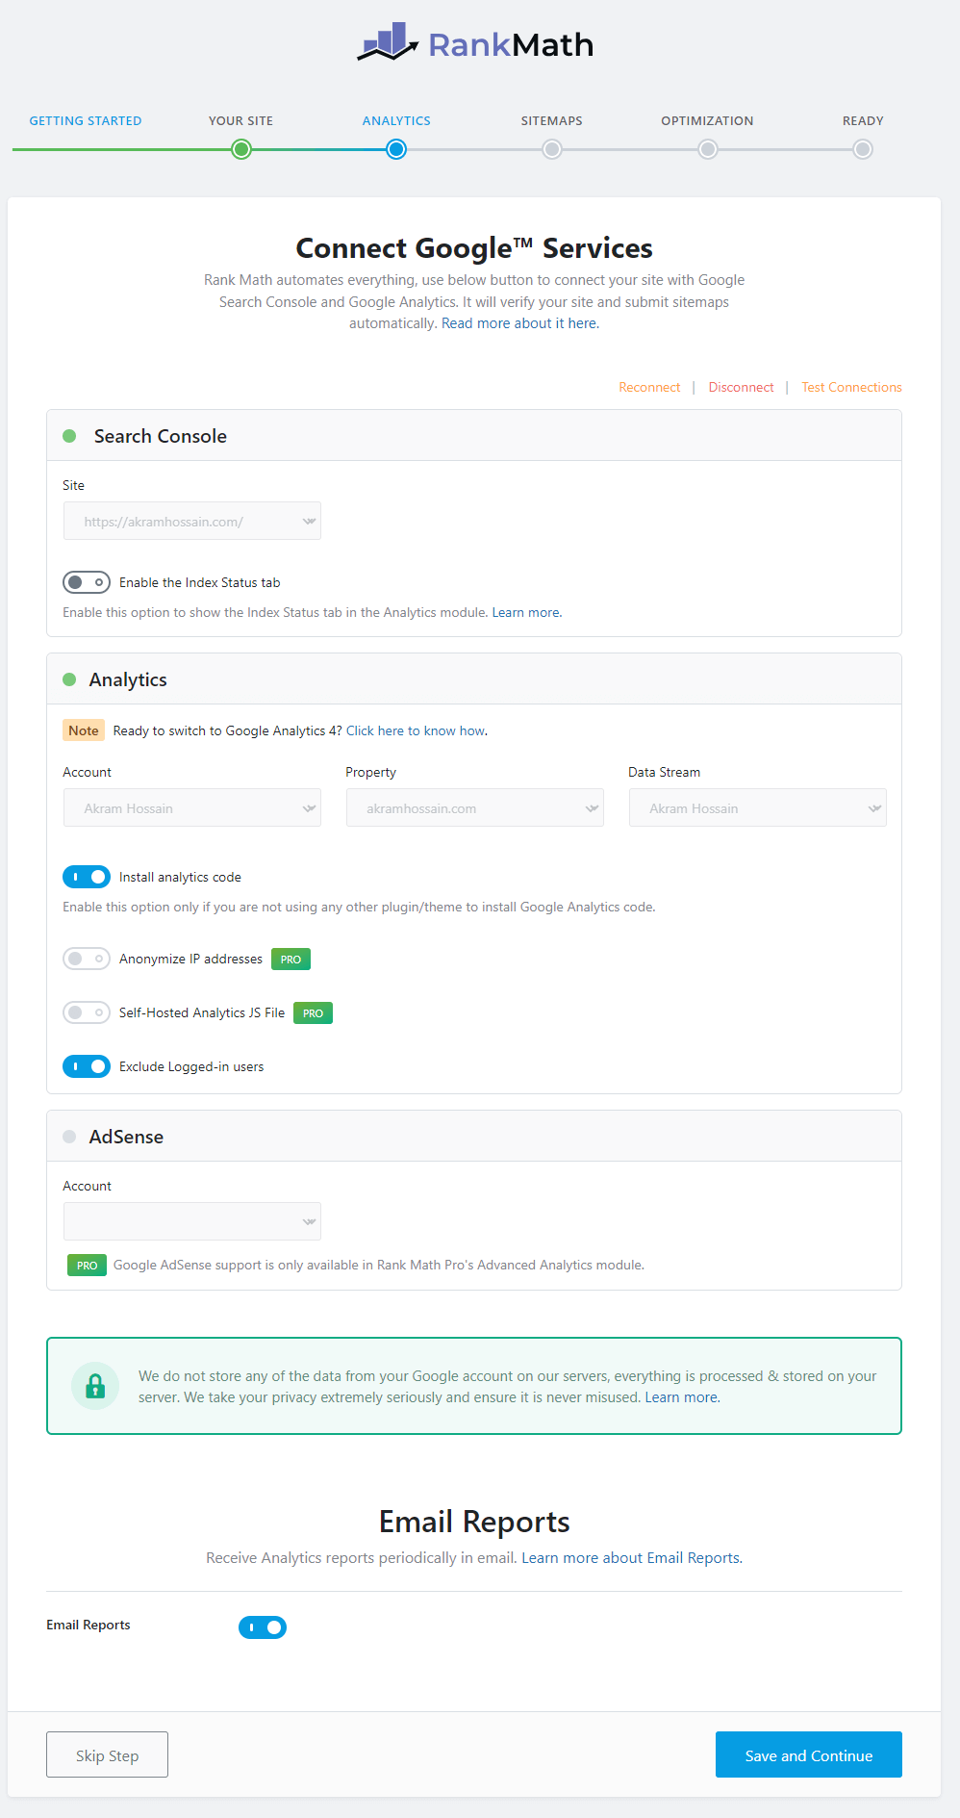Click the RankMath logo icon
The height and width of the screenshot is (1818, 960).
(388, 42)
